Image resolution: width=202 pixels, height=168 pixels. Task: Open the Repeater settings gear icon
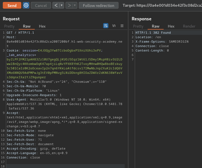pos(26,5)
